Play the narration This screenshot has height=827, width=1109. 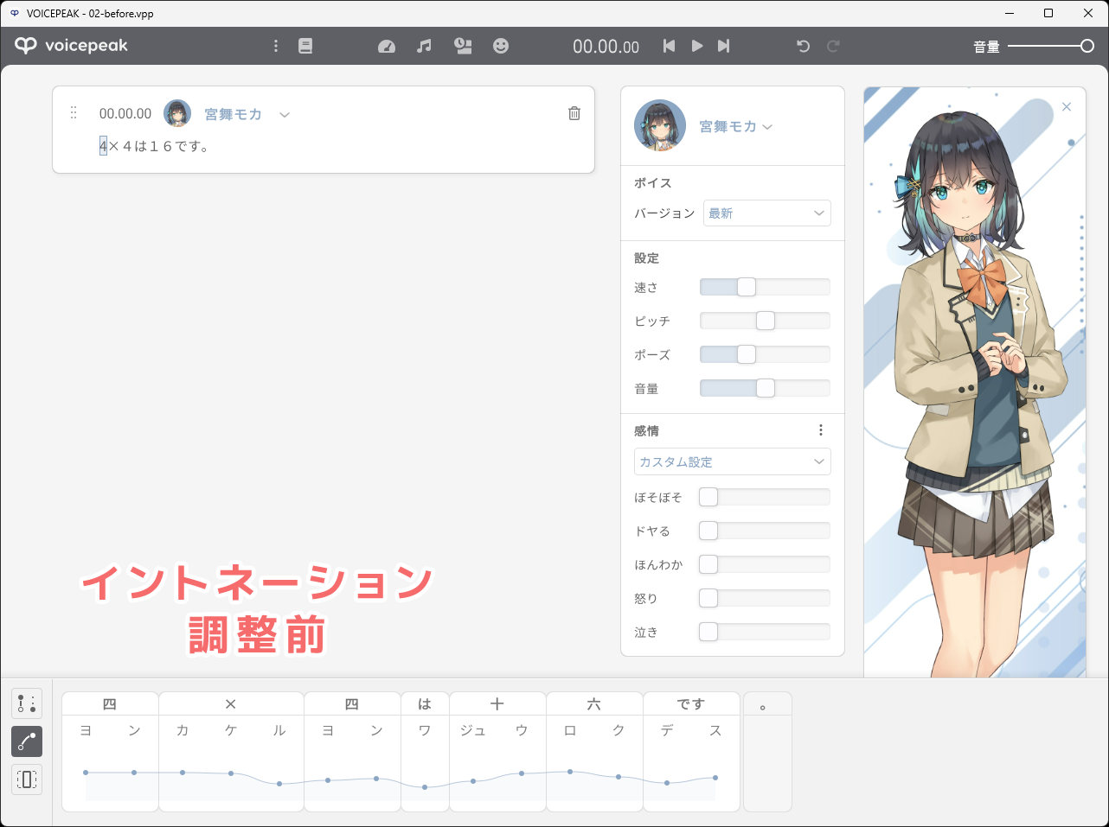coord(696,46)
